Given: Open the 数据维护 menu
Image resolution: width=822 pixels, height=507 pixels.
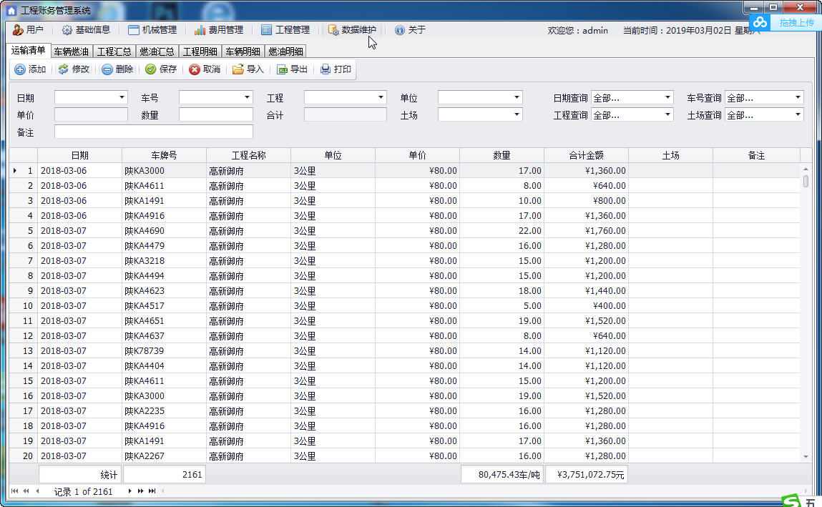Looking at the screenshot, I should (x=352, y=30).
